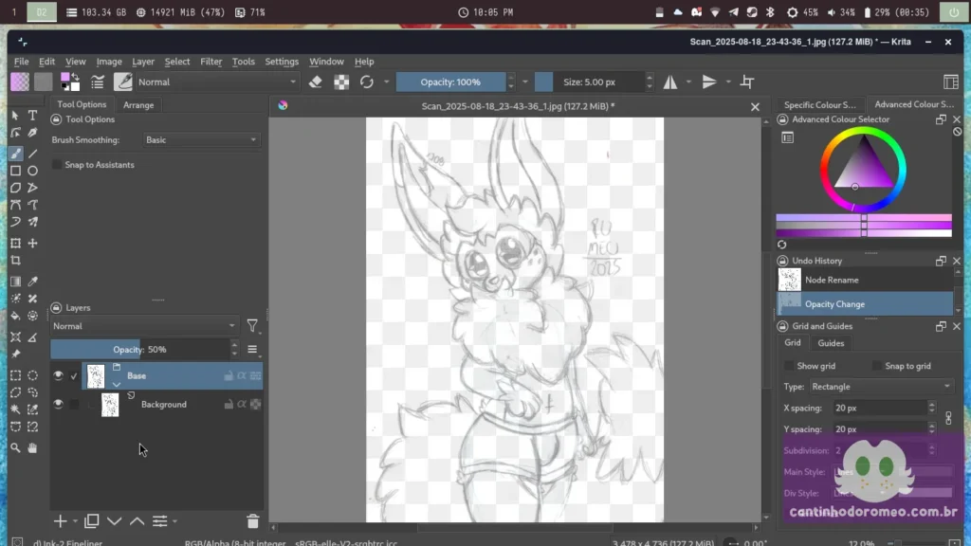Select the Freehand Brush tool
The image size is (971, 546).
15,154
